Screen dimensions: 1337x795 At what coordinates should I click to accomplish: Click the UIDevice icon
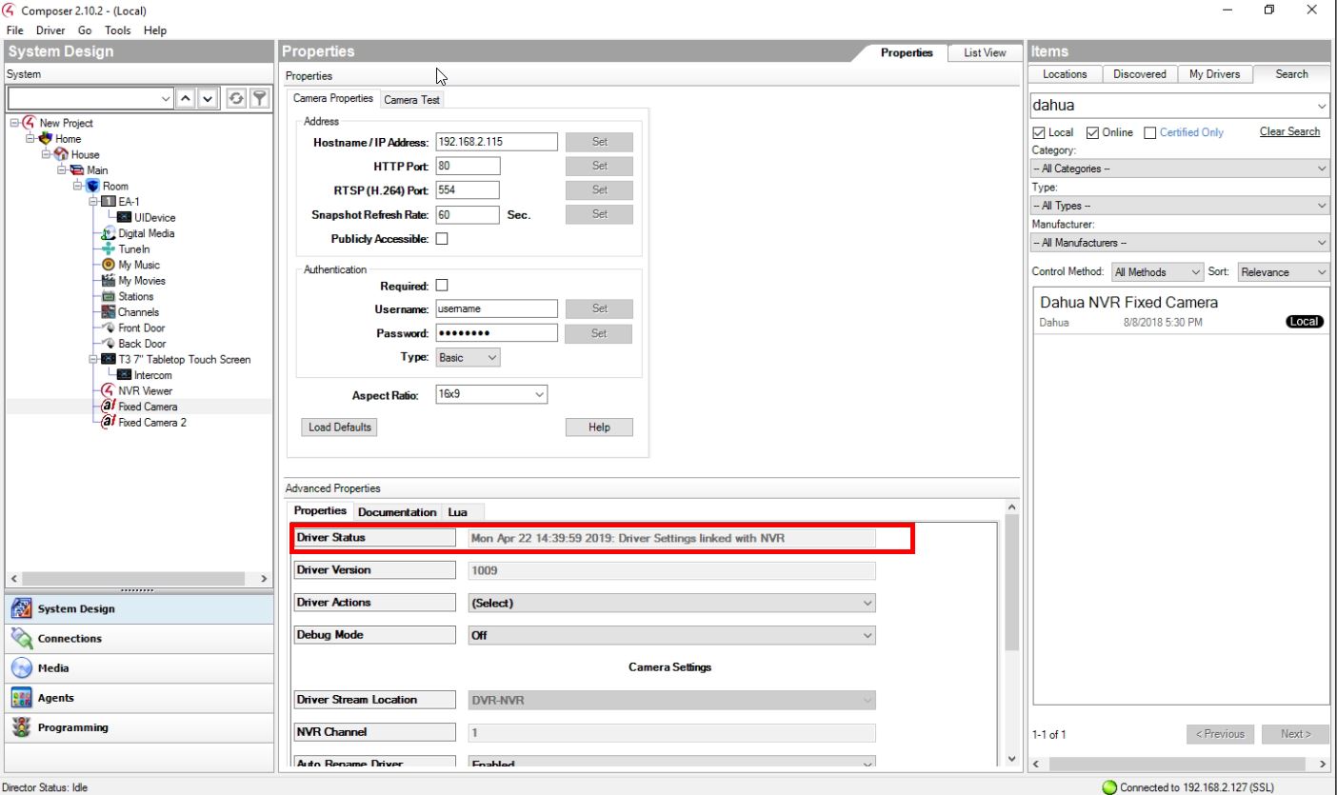[x=125, y=218]
